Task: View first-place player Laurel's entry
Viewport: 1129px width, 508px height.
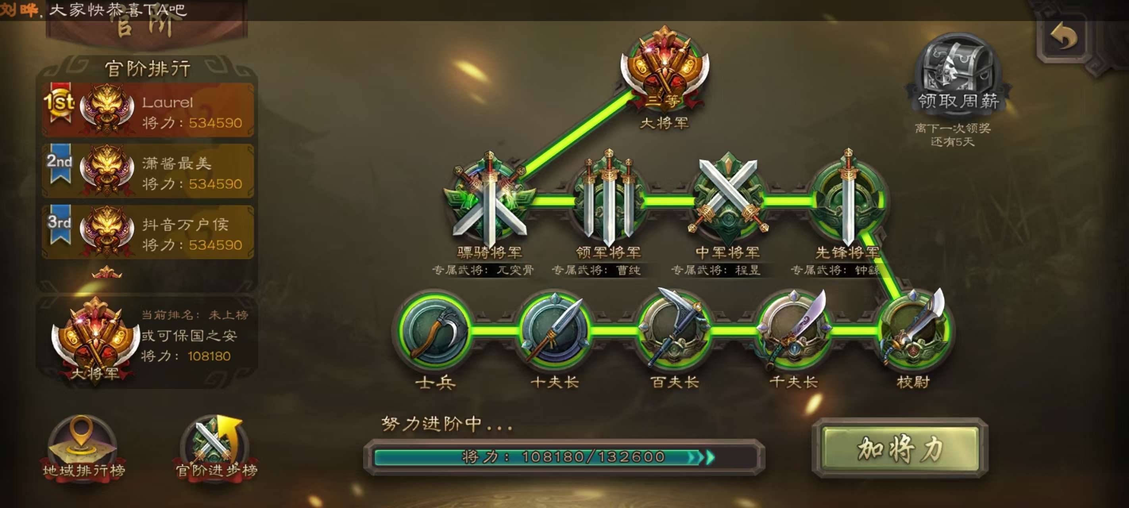Action: click(148, 110)
